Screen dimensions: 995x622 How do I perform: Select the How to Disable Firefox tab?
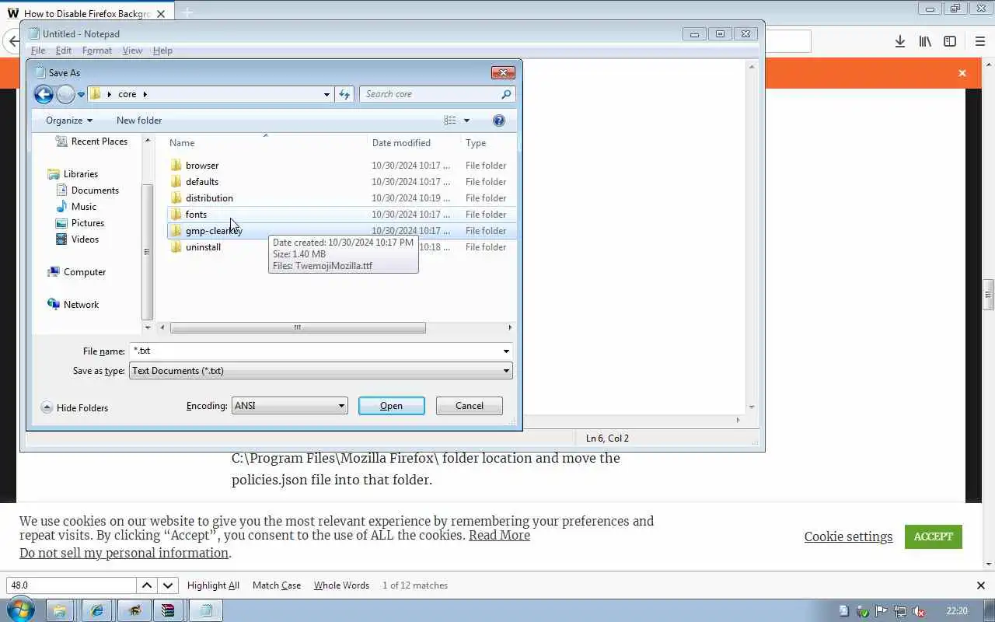pyautogui.click(x=87, y=13)
